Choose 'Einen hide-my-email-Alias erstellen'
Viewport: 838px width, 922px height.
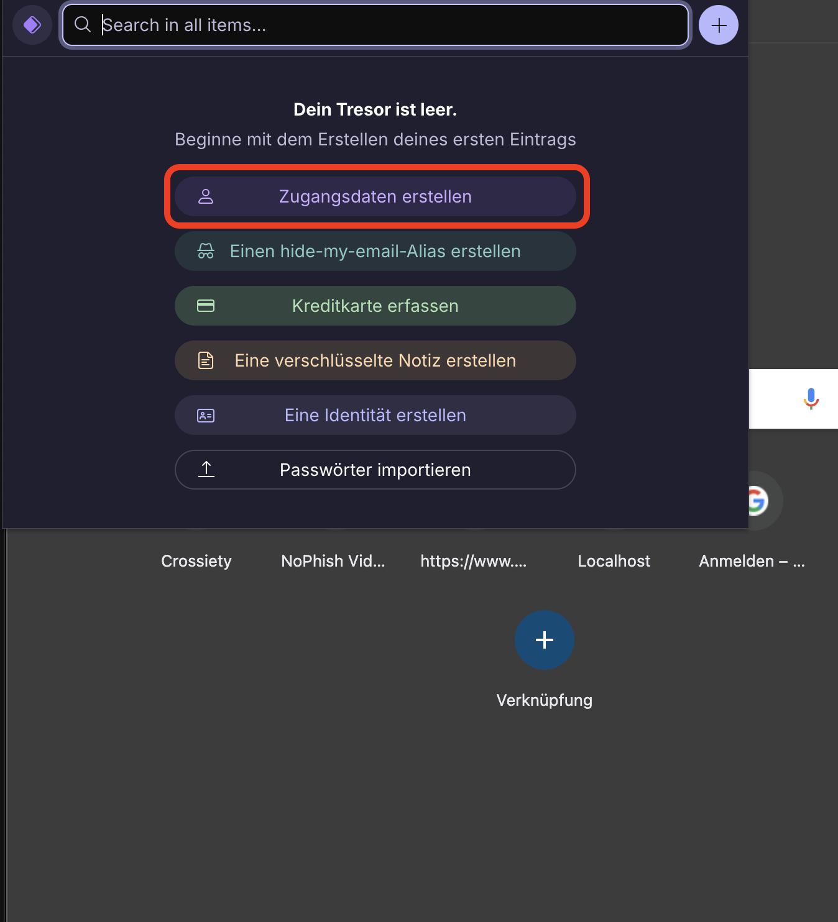375,251
